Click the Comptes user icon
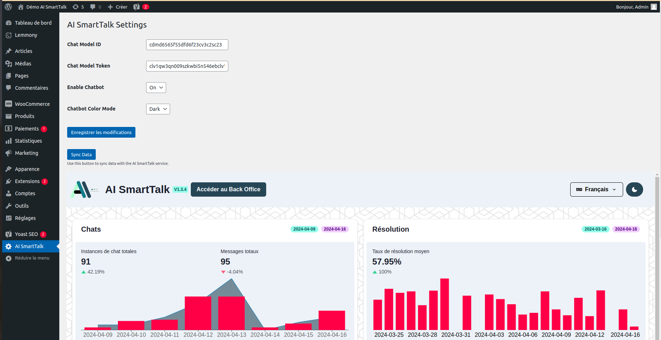 [x=9, y=193]
